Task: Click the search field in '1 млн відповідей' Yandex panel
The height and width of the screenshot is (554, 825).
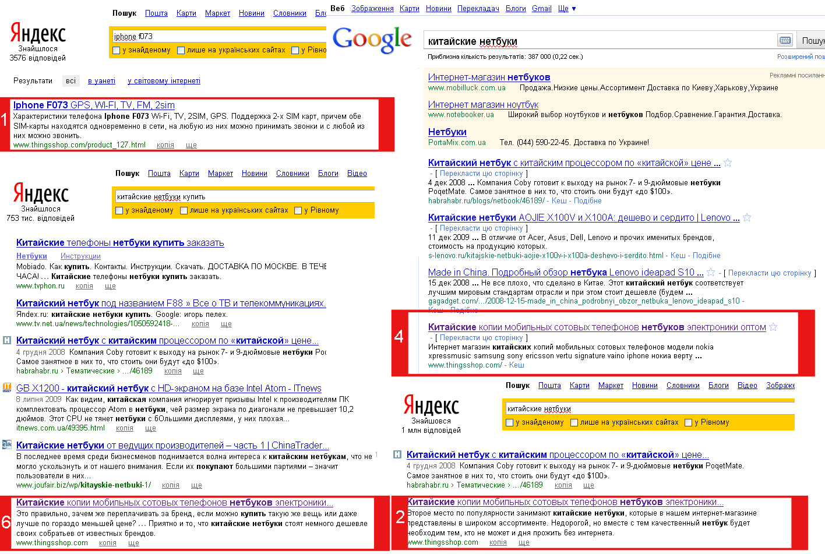Action: coord(650,408)
